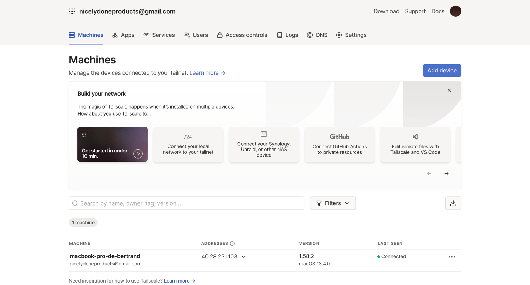Select Connect GitHub Actions card

340,145
